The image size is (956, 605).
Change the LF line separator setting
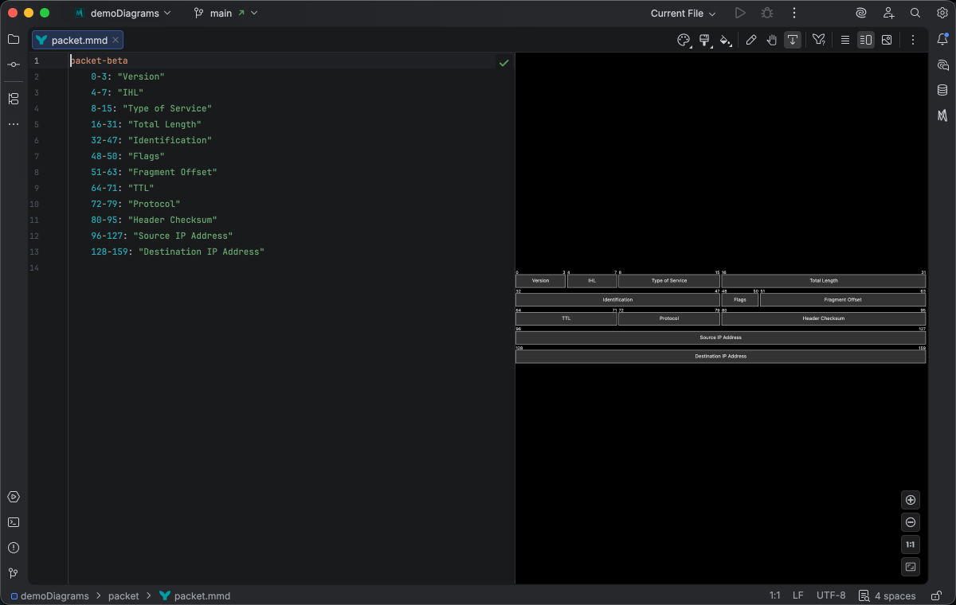click(798, 595)
